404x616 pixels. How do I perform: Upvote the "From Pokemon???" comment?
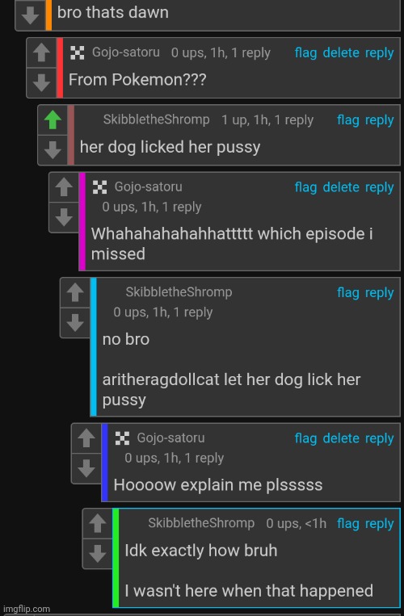[41, 53]
